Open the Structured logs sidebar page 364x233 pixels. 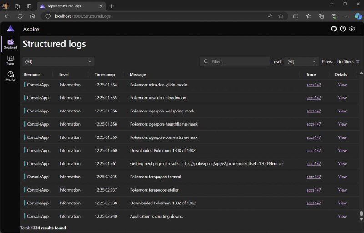[x=10, y=44]
